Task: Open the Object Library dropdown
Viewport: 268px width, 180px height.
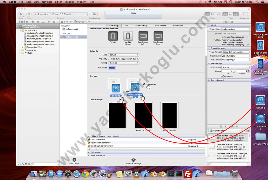Action: click(x=225, y=131)
